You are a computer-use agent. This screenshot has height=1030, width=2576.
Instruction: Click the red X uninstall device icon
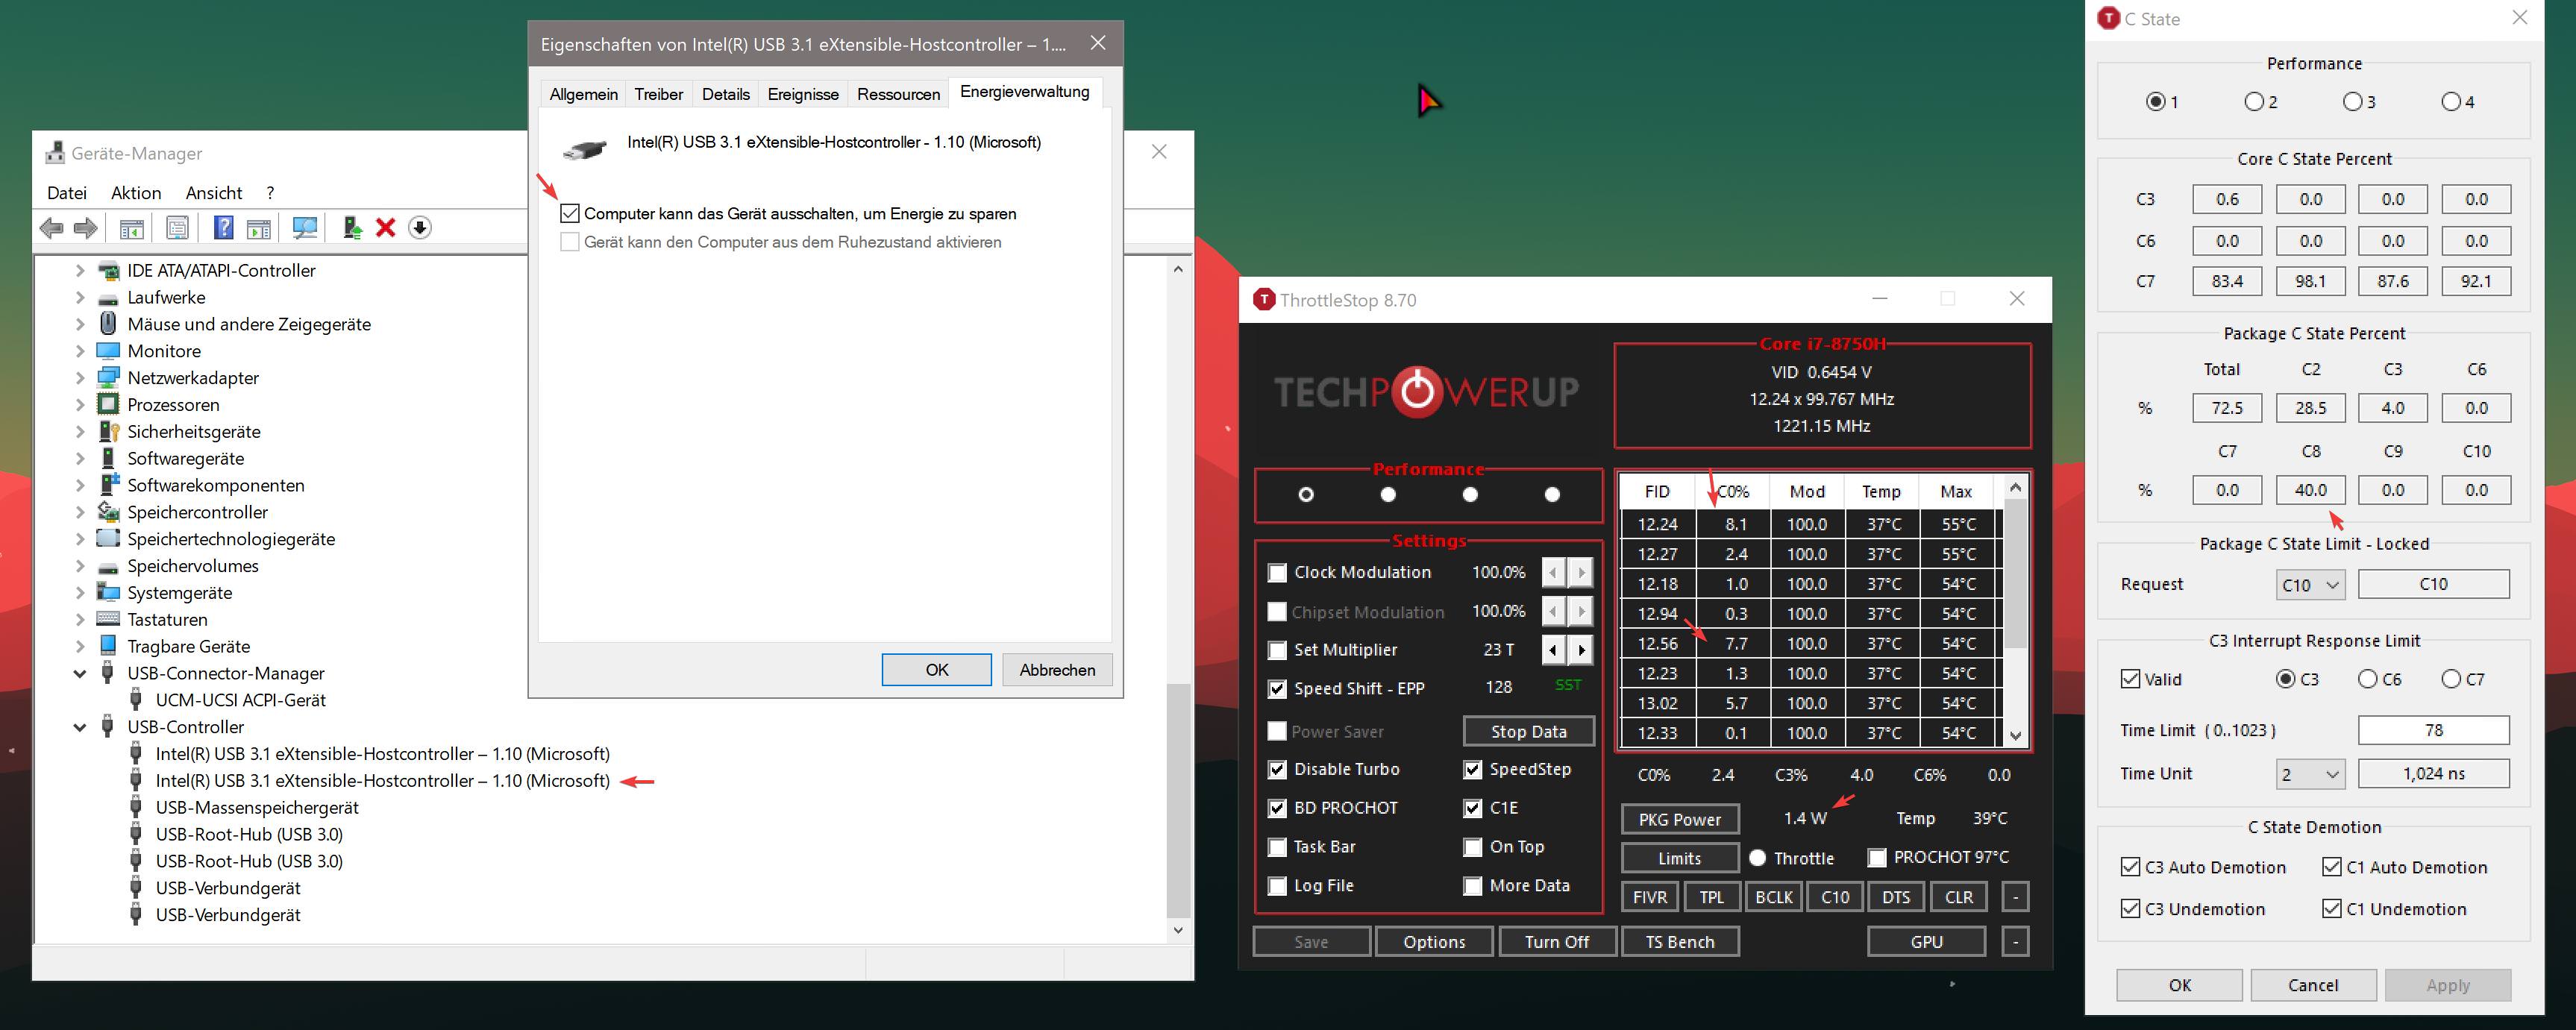[386, 228]
